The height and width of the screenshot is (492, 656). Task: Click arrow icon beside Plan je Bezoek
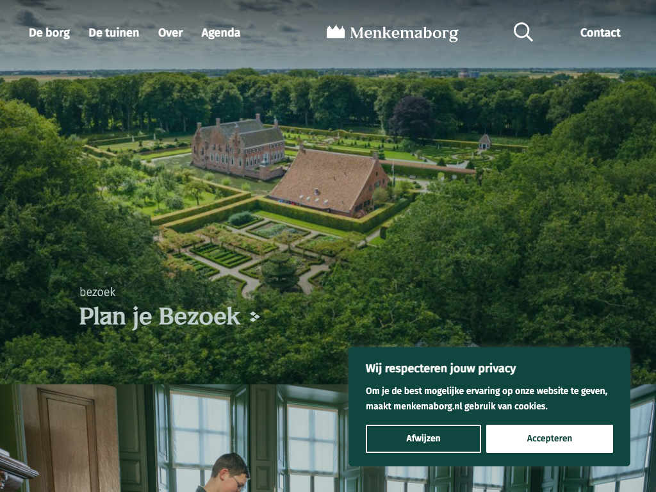pyautogui.click(x=255, y=316)
